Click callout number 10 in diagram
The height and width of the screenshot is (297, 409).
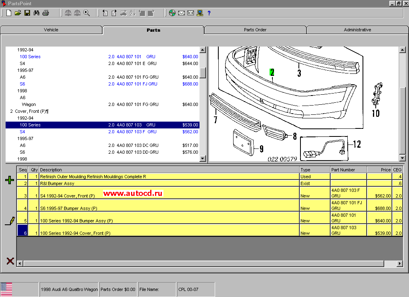coord(376,113)
